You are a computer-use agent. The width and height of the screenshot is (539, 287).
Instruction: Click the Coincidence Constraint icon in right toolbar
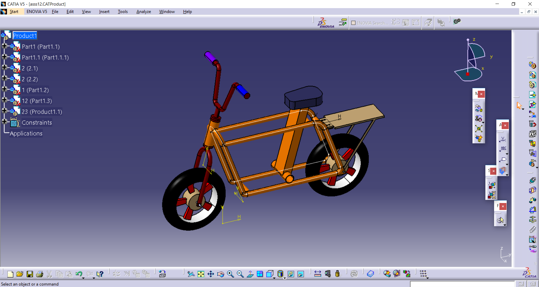[532, 180]
